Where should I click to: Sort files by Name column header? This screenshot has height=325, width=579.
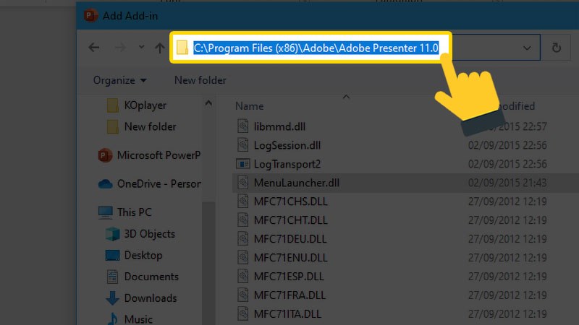pyautogui.click(x=249, y=106)
